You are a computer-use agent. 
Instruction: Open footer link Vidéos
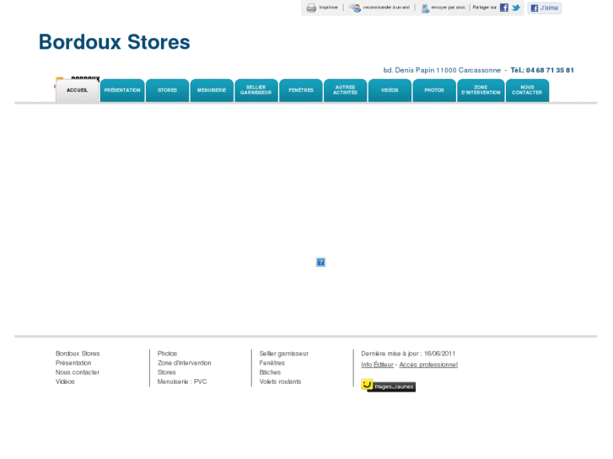pyautogui.click(x=65, y=382)
